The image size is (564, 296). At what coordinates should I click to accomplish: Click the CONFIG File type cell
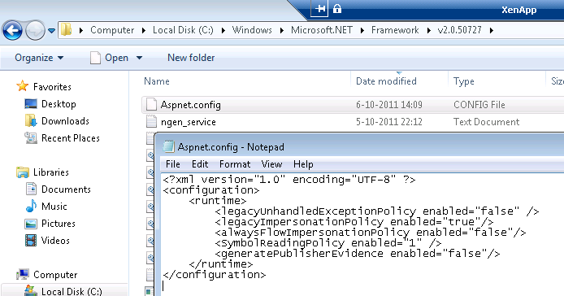479,105
